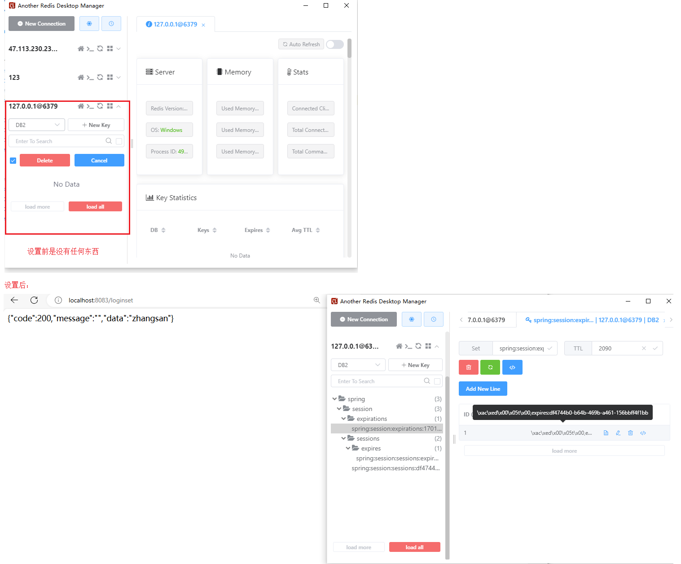Open DB2 database dropdown in top window
This screenshot has height=564, width=681.
pos(37,125)
